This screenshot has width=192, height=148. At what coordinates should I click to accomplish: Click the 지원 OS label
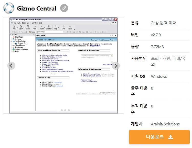pyautogui.click(x=138, y=76)
